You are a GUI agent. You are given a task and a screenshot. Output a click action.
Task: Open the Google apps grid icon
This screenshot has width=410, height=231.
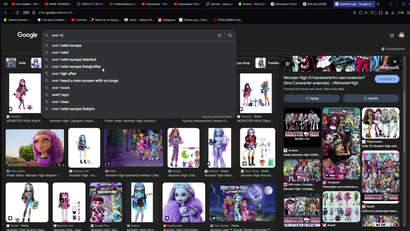[x=392, y=35]
